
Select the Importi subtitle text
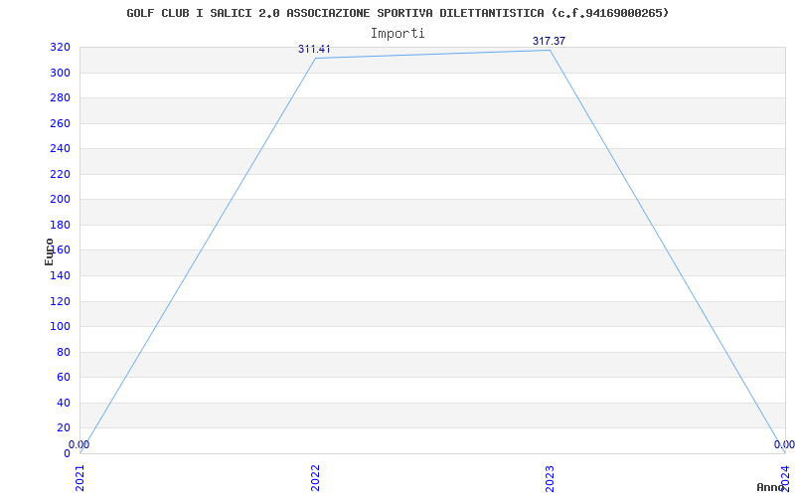point(397,34)
